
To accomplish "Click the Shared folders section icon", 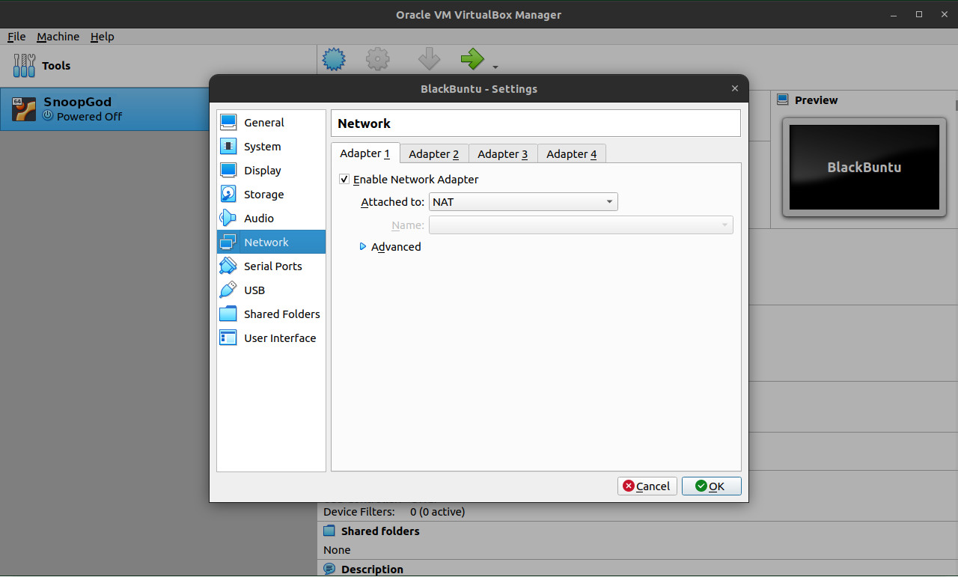I will point(329,531).
